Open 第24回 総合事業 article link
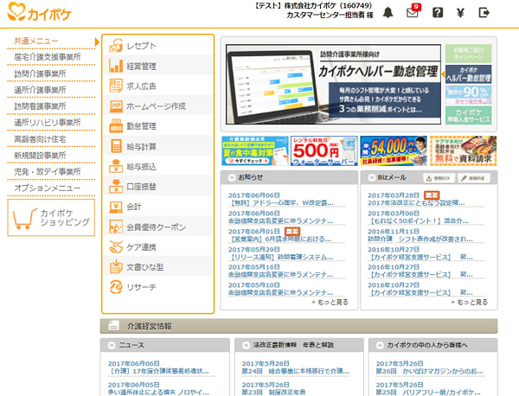Viewport: 519px width, 396px height. coord(295,371)
